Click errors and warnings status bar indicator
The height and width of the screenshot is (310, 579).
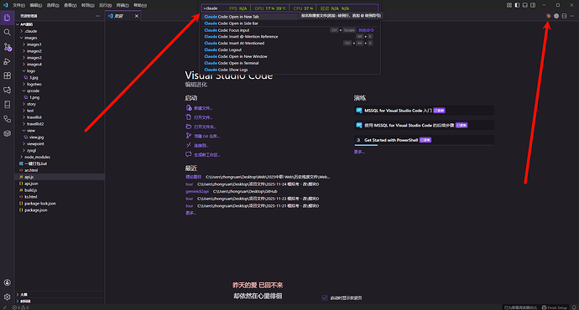[x=21, y=307]
